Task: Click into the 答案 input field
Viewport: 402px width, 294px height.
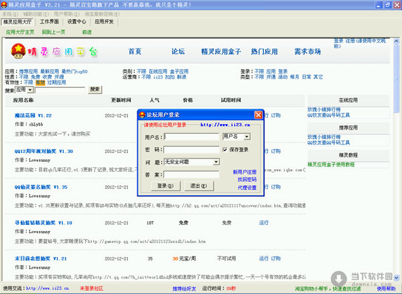Action: [x=192, y=175]
